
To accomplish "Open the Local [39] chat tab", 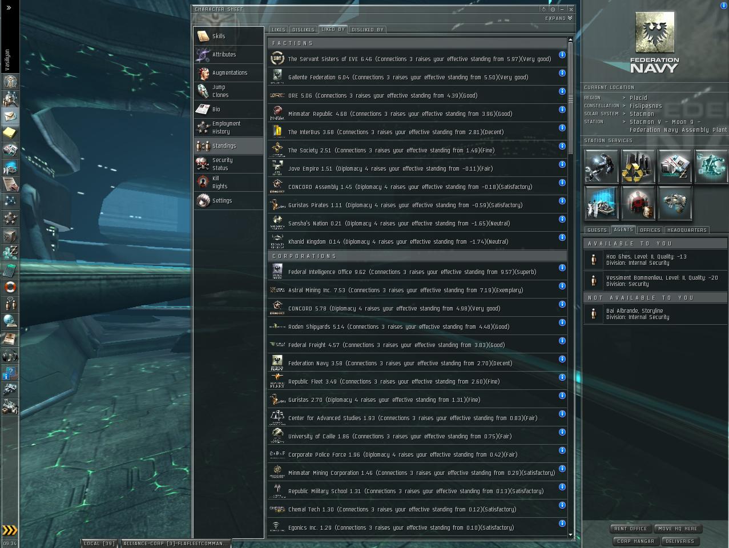I will [99, 543].
